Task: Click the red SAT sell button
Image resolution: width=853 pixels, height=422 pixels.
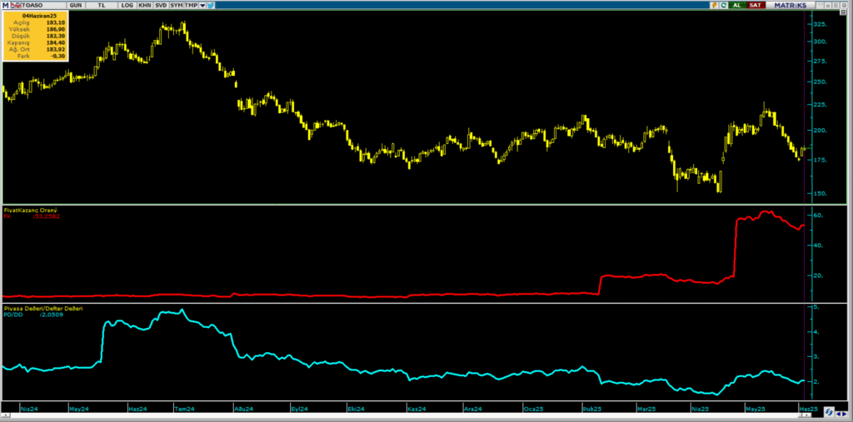Action: 756,5
